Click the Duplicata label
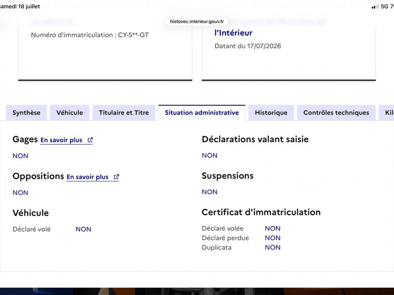This screenshot has width=394, height=295. pyautogui.click(x=217, y=248)
